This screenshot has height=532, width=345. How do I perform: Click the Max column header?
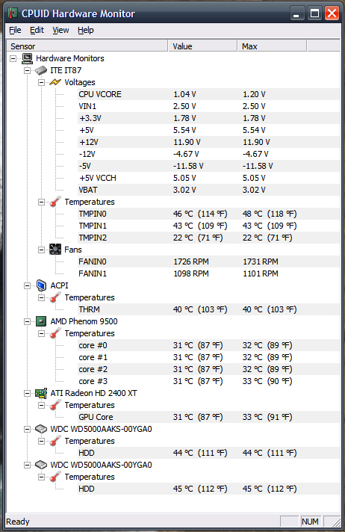click(272, 46)
